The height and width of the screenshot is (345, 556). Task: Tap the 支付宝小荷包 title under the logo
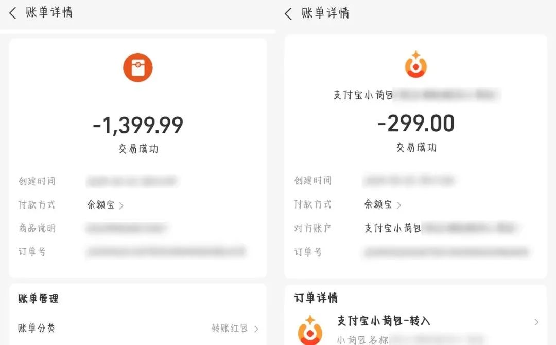tap(363, 95)
